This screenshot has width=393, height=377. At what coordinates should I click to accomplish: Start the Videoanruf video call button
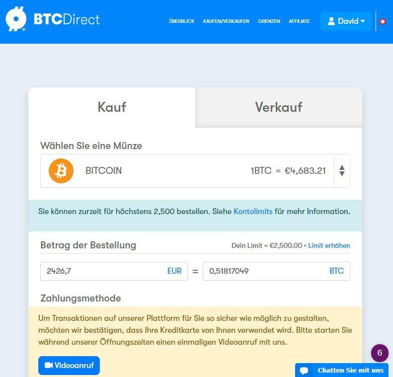tap(69, 366)
